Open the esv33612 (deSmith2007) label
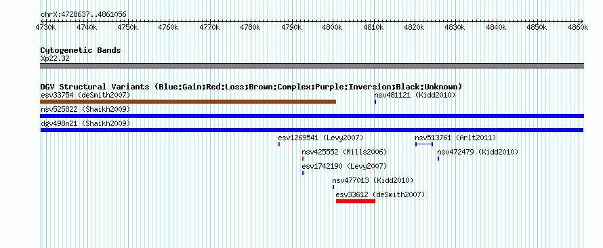 [380, 194]
